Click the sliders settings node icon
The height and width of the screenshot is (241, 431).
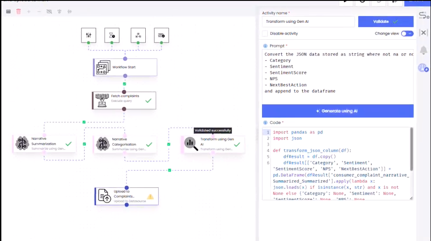tap(89, 35)
